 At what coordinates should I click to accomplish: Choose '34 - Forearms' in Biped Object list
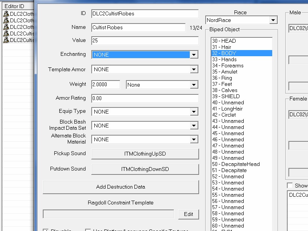[x=242, y=65]
